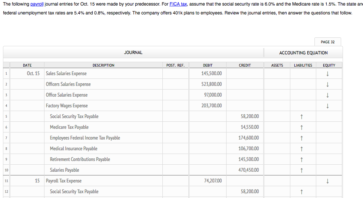Click liabilities up arrow for Medicare Tax Payable
This screenshot has height=198, width=363.
[301, 127]
